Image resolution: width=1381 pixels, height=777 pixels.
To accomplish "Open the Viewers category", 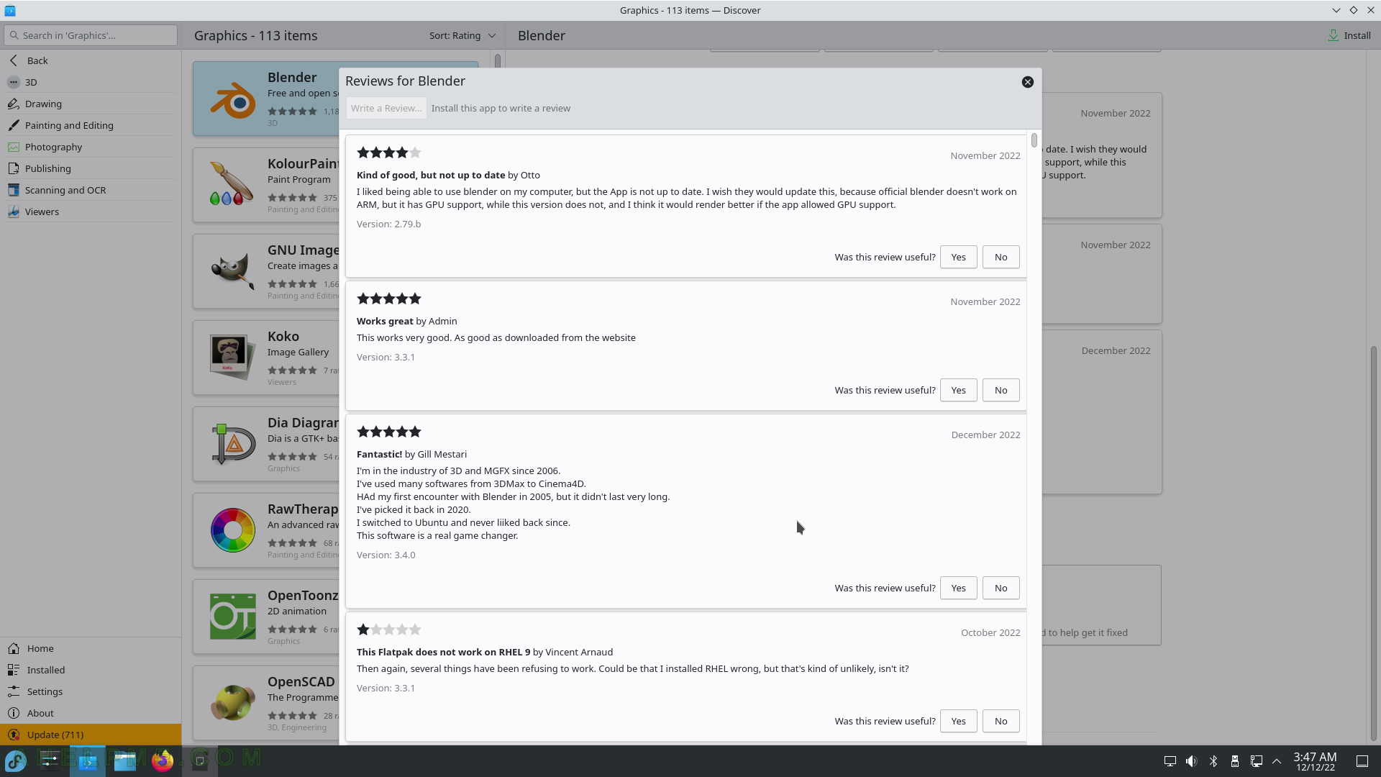I will pyautogui.click(x=91, y=212).
